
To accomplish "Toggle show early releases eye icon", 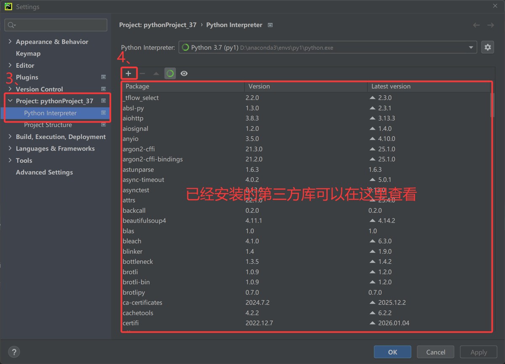I will pyautogui.click(x=184, y=74).
